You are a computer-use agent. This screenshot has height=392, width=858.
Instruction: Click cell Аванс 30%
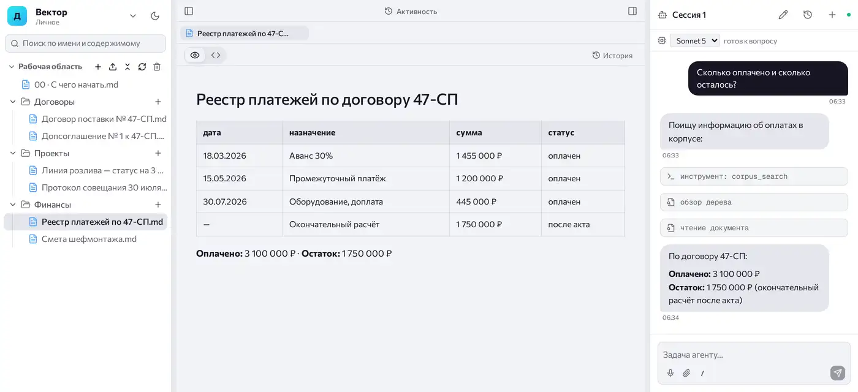coord(366,156)
